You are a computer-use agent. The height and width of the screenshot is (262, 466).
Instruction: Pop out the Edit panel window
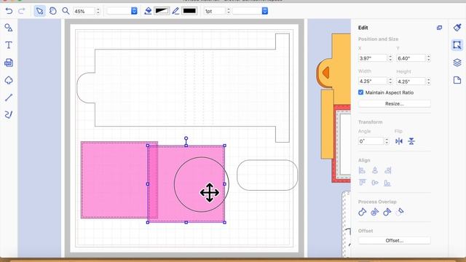[439, 28]
